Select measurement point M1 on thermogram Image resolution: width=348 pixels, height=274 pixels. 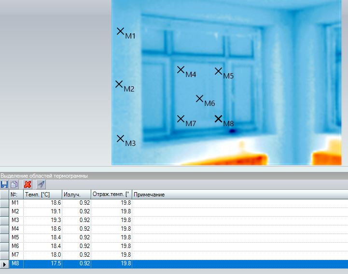pos(121,31)
